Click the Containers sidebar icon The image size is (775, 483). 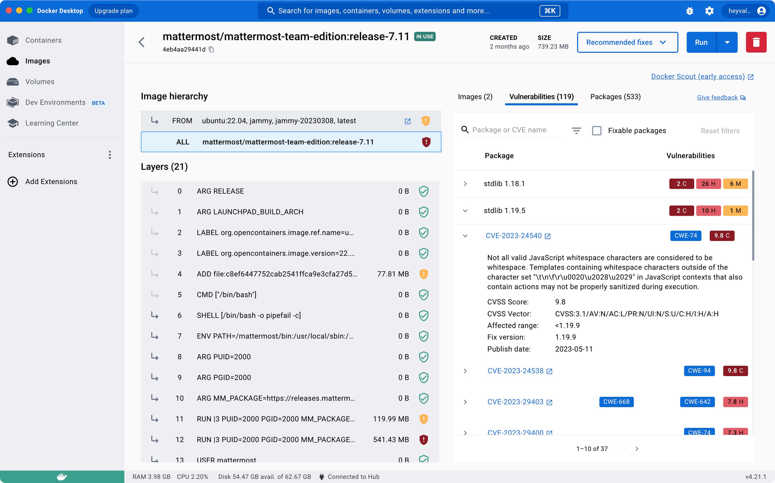tap(13, 40)
